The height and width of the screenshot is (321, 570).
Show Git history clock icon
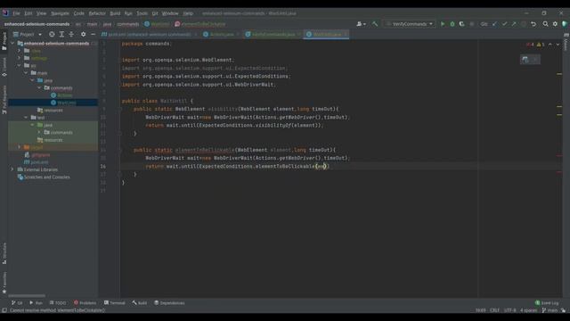point(524,24)
